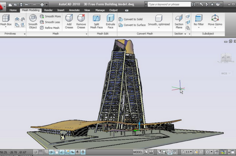Open the Primitives panel dialog launcher
Screen dimensions: 236x156
(25, 34)
